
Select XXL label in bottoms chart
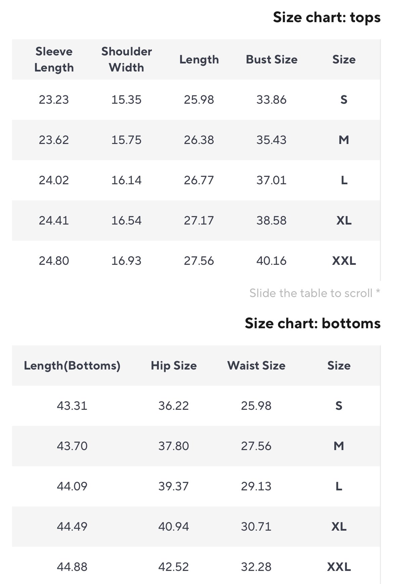point(339,567)
